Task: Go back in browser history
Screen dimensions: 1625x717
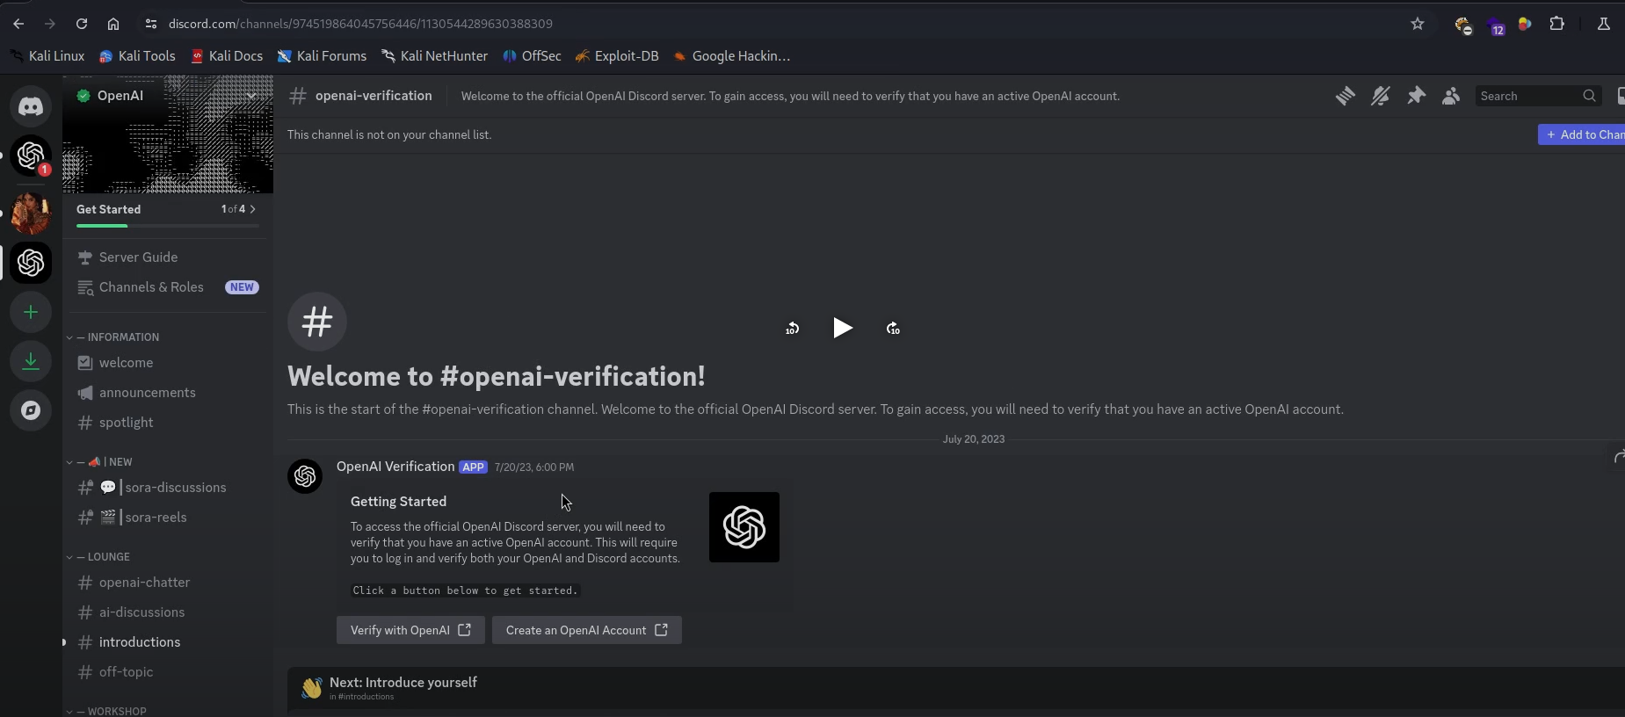Action: point(18,24)
